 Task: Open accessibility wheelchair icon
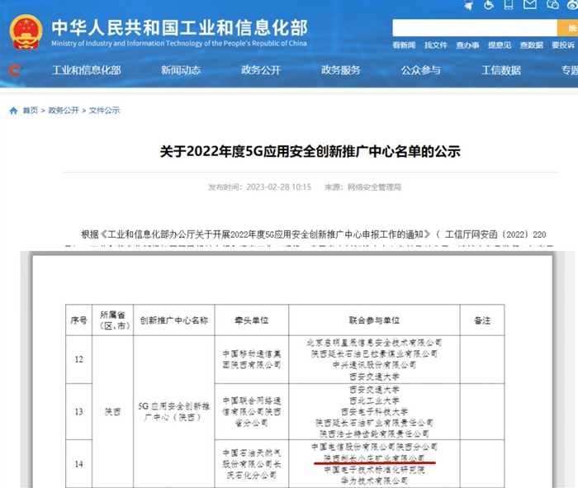(489, 5)
